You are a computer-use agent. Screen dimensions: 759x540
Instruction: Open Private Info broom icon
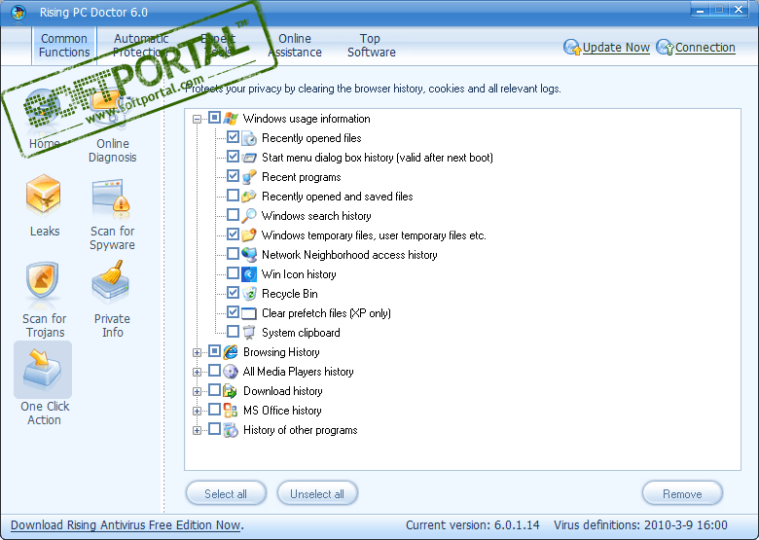coord(111,282)
